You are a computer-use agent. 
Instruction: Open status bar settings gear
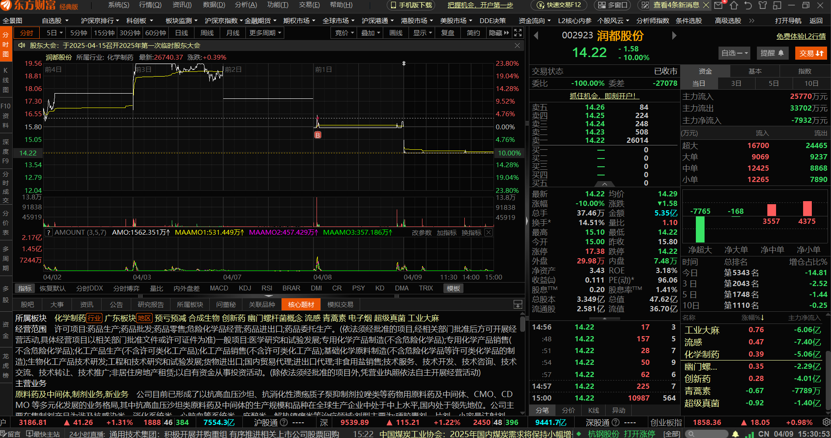tap(826, 422)
